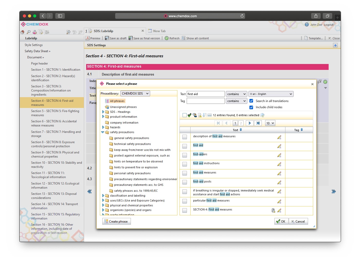Image resolution: width=360 pixels, height=257 pixels.
Task: Click the user comment icon in results toolbar
Action: 195,115
